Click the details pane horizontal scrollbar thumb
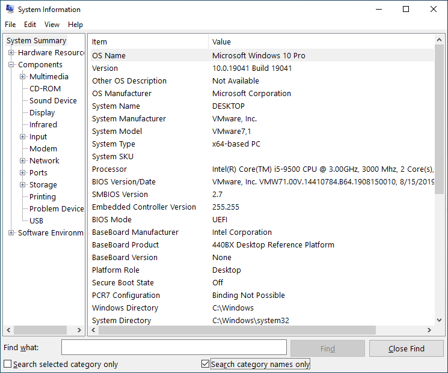 (237, 330)
